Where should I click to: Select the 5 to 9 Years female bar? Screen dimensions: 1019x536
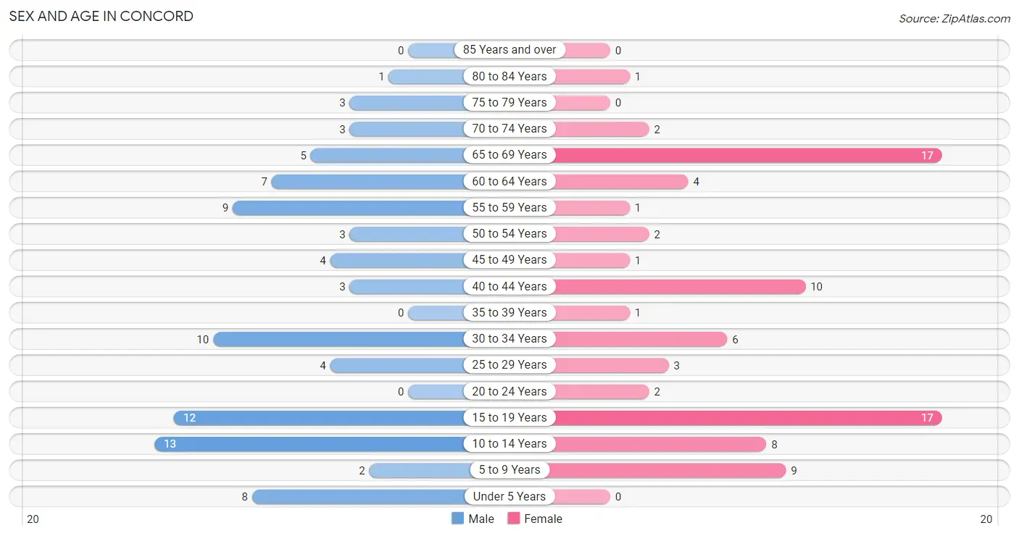(x=669, y=470)
